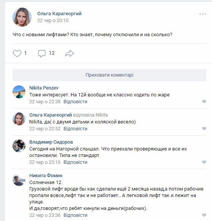Click the post author's large avatar

point(22,17)
